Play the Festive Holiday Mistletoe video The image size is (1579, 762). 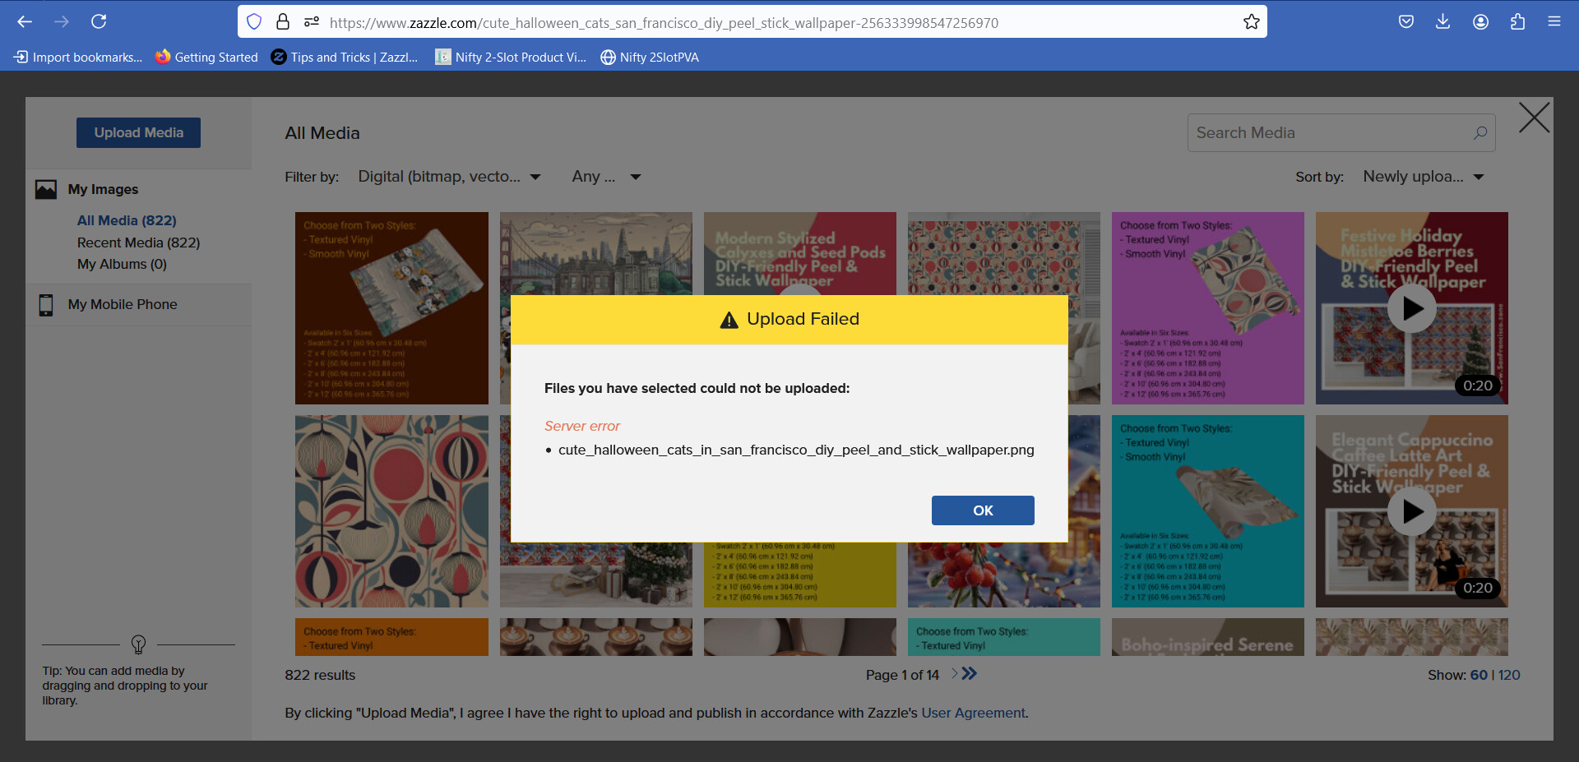pyautogui.click(x=1412, y=309)
